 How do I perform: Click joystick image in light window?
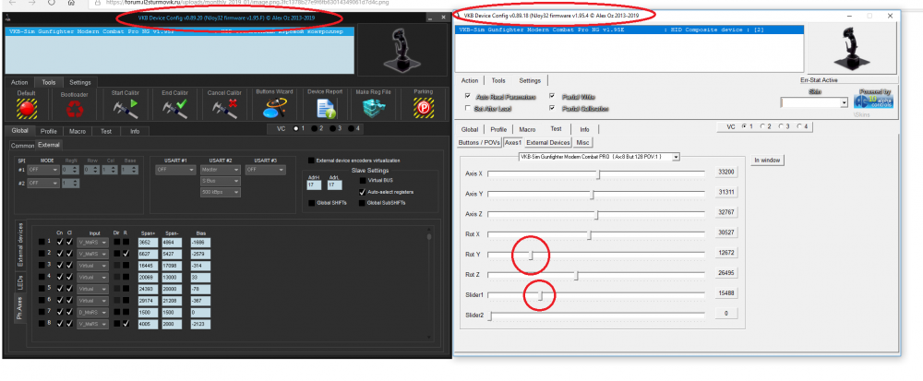tap(852, 50)
